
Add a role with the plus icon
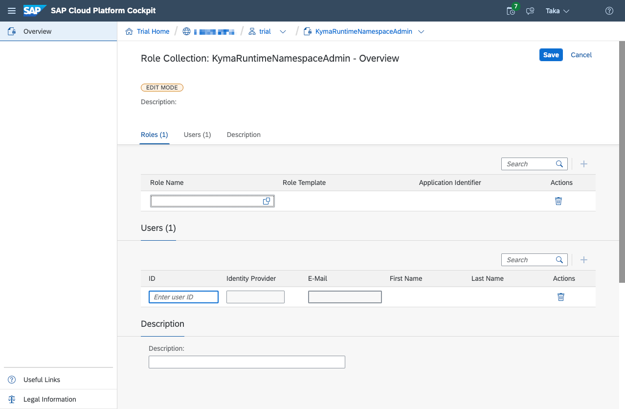(x=584, y=164)
